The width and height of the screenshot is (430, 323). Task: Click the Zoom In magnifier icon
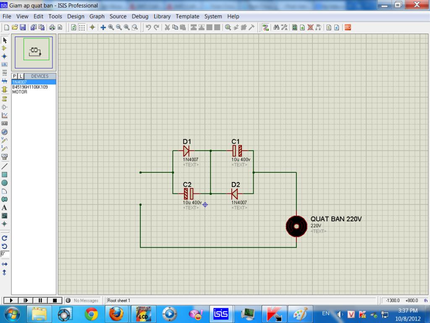pos(111,27)
